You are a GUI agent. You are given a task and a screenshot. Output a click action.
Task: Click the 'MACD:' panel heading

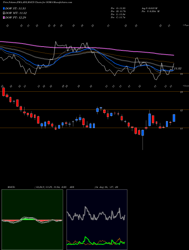point(11,187)
